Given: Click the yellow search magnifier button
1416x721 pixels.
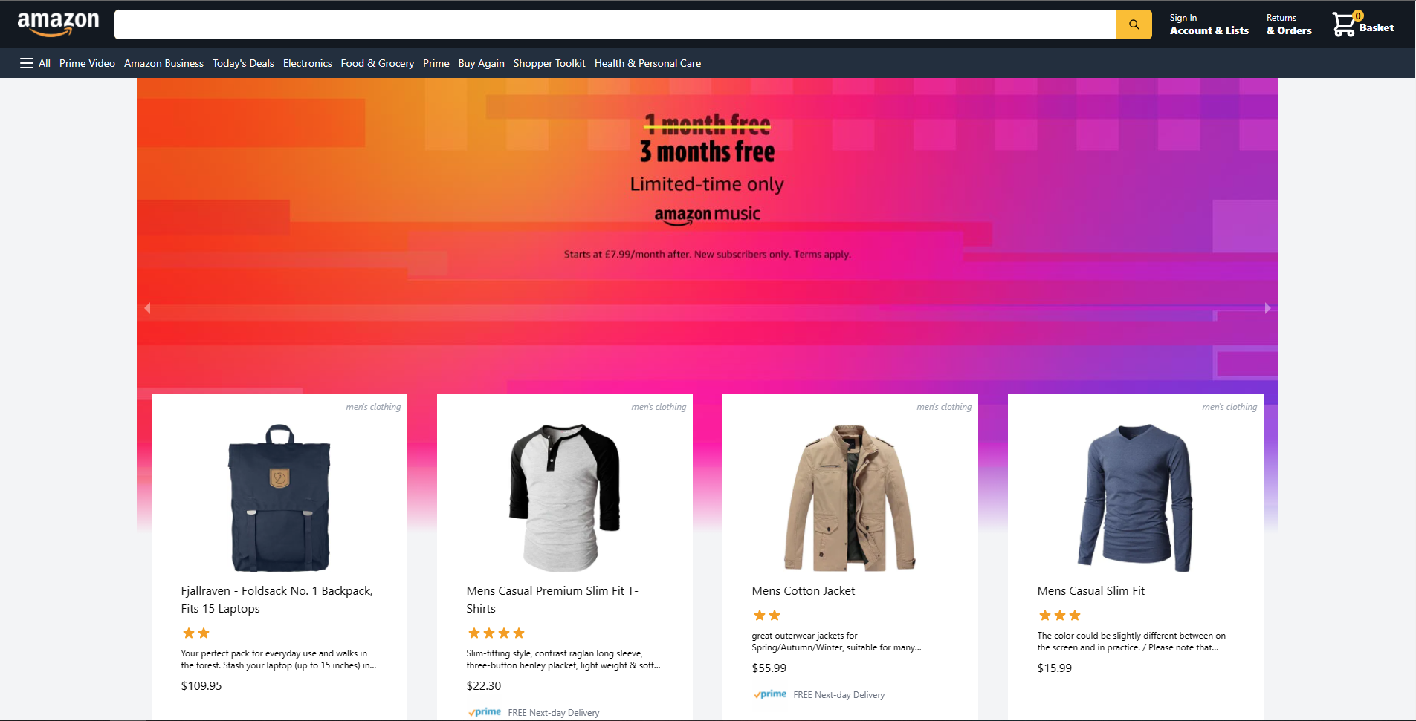Looking at the screenshot, I should click(1134, 25).
